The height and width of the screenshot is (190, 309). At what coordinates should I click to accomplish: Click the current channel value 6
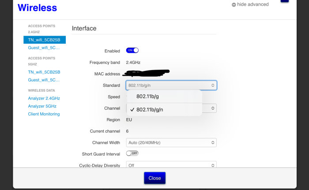pyautogui.click(x=127, y=131)
